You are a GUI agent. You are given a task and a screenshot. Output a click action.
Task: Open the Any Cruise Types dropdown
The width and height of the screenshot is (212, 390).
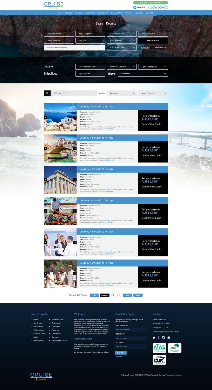click(x=122, y=48)
